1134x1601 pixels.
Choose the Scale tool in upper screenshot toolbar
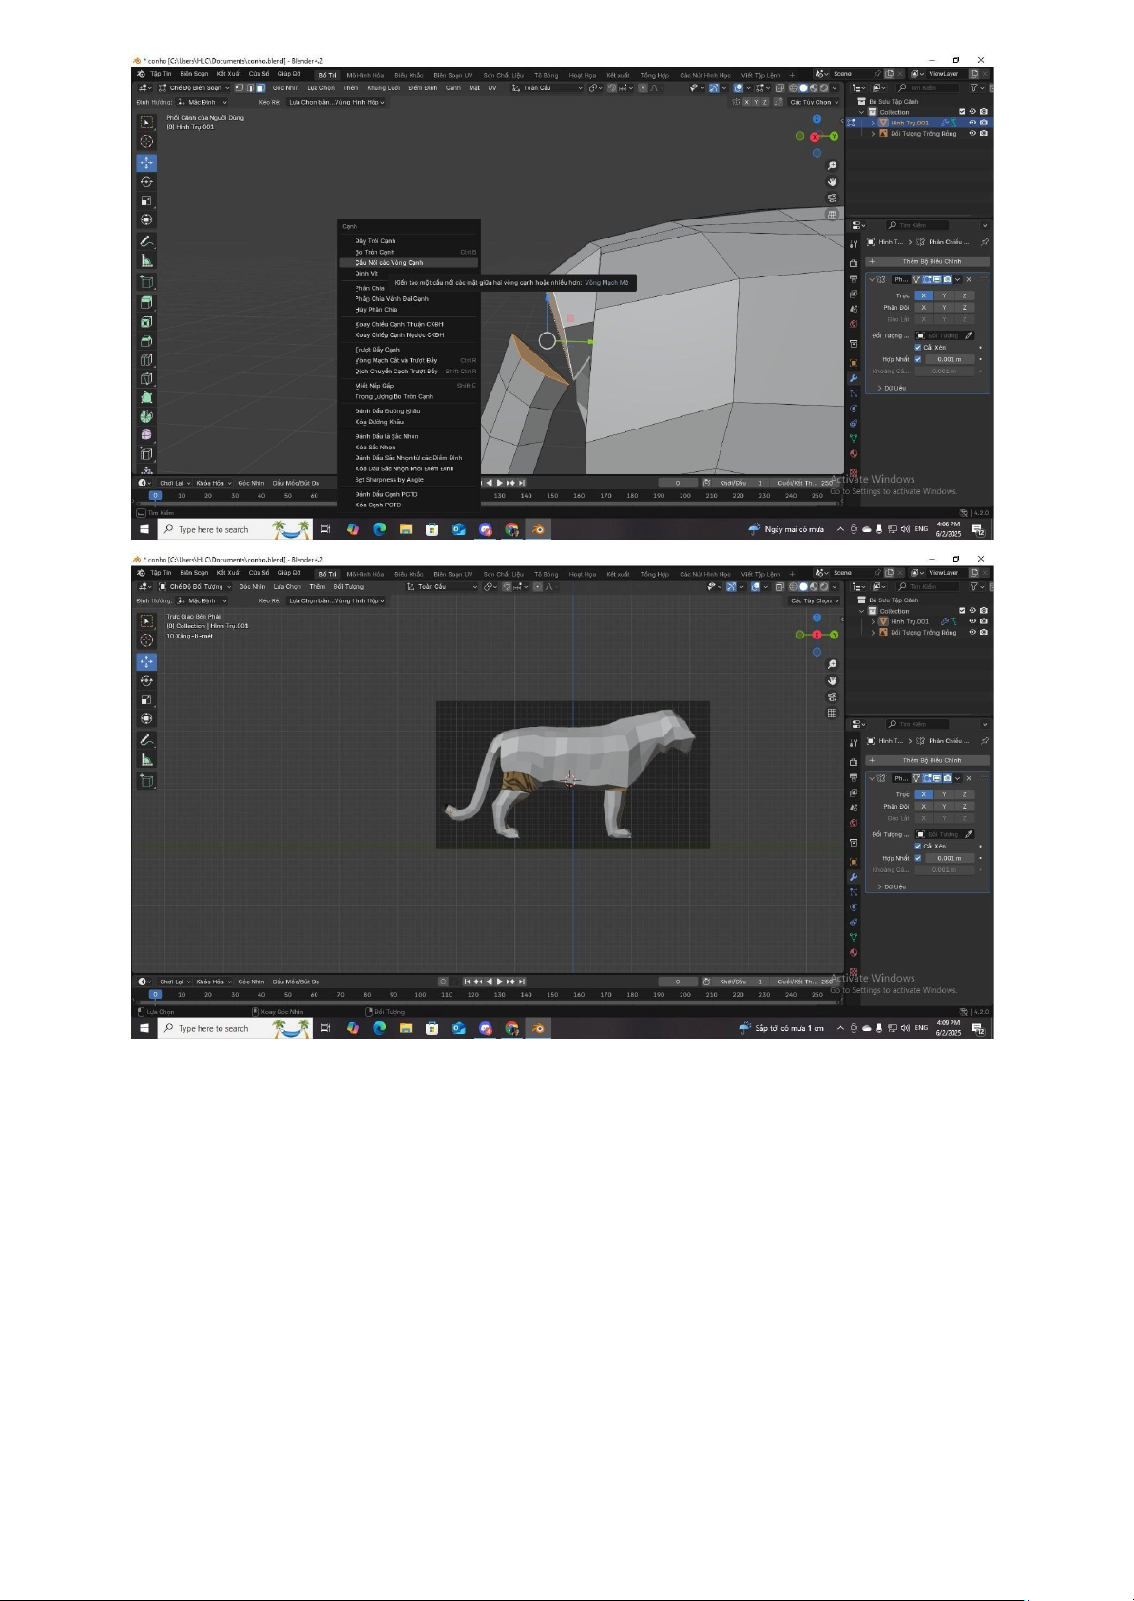pos(146,200)
